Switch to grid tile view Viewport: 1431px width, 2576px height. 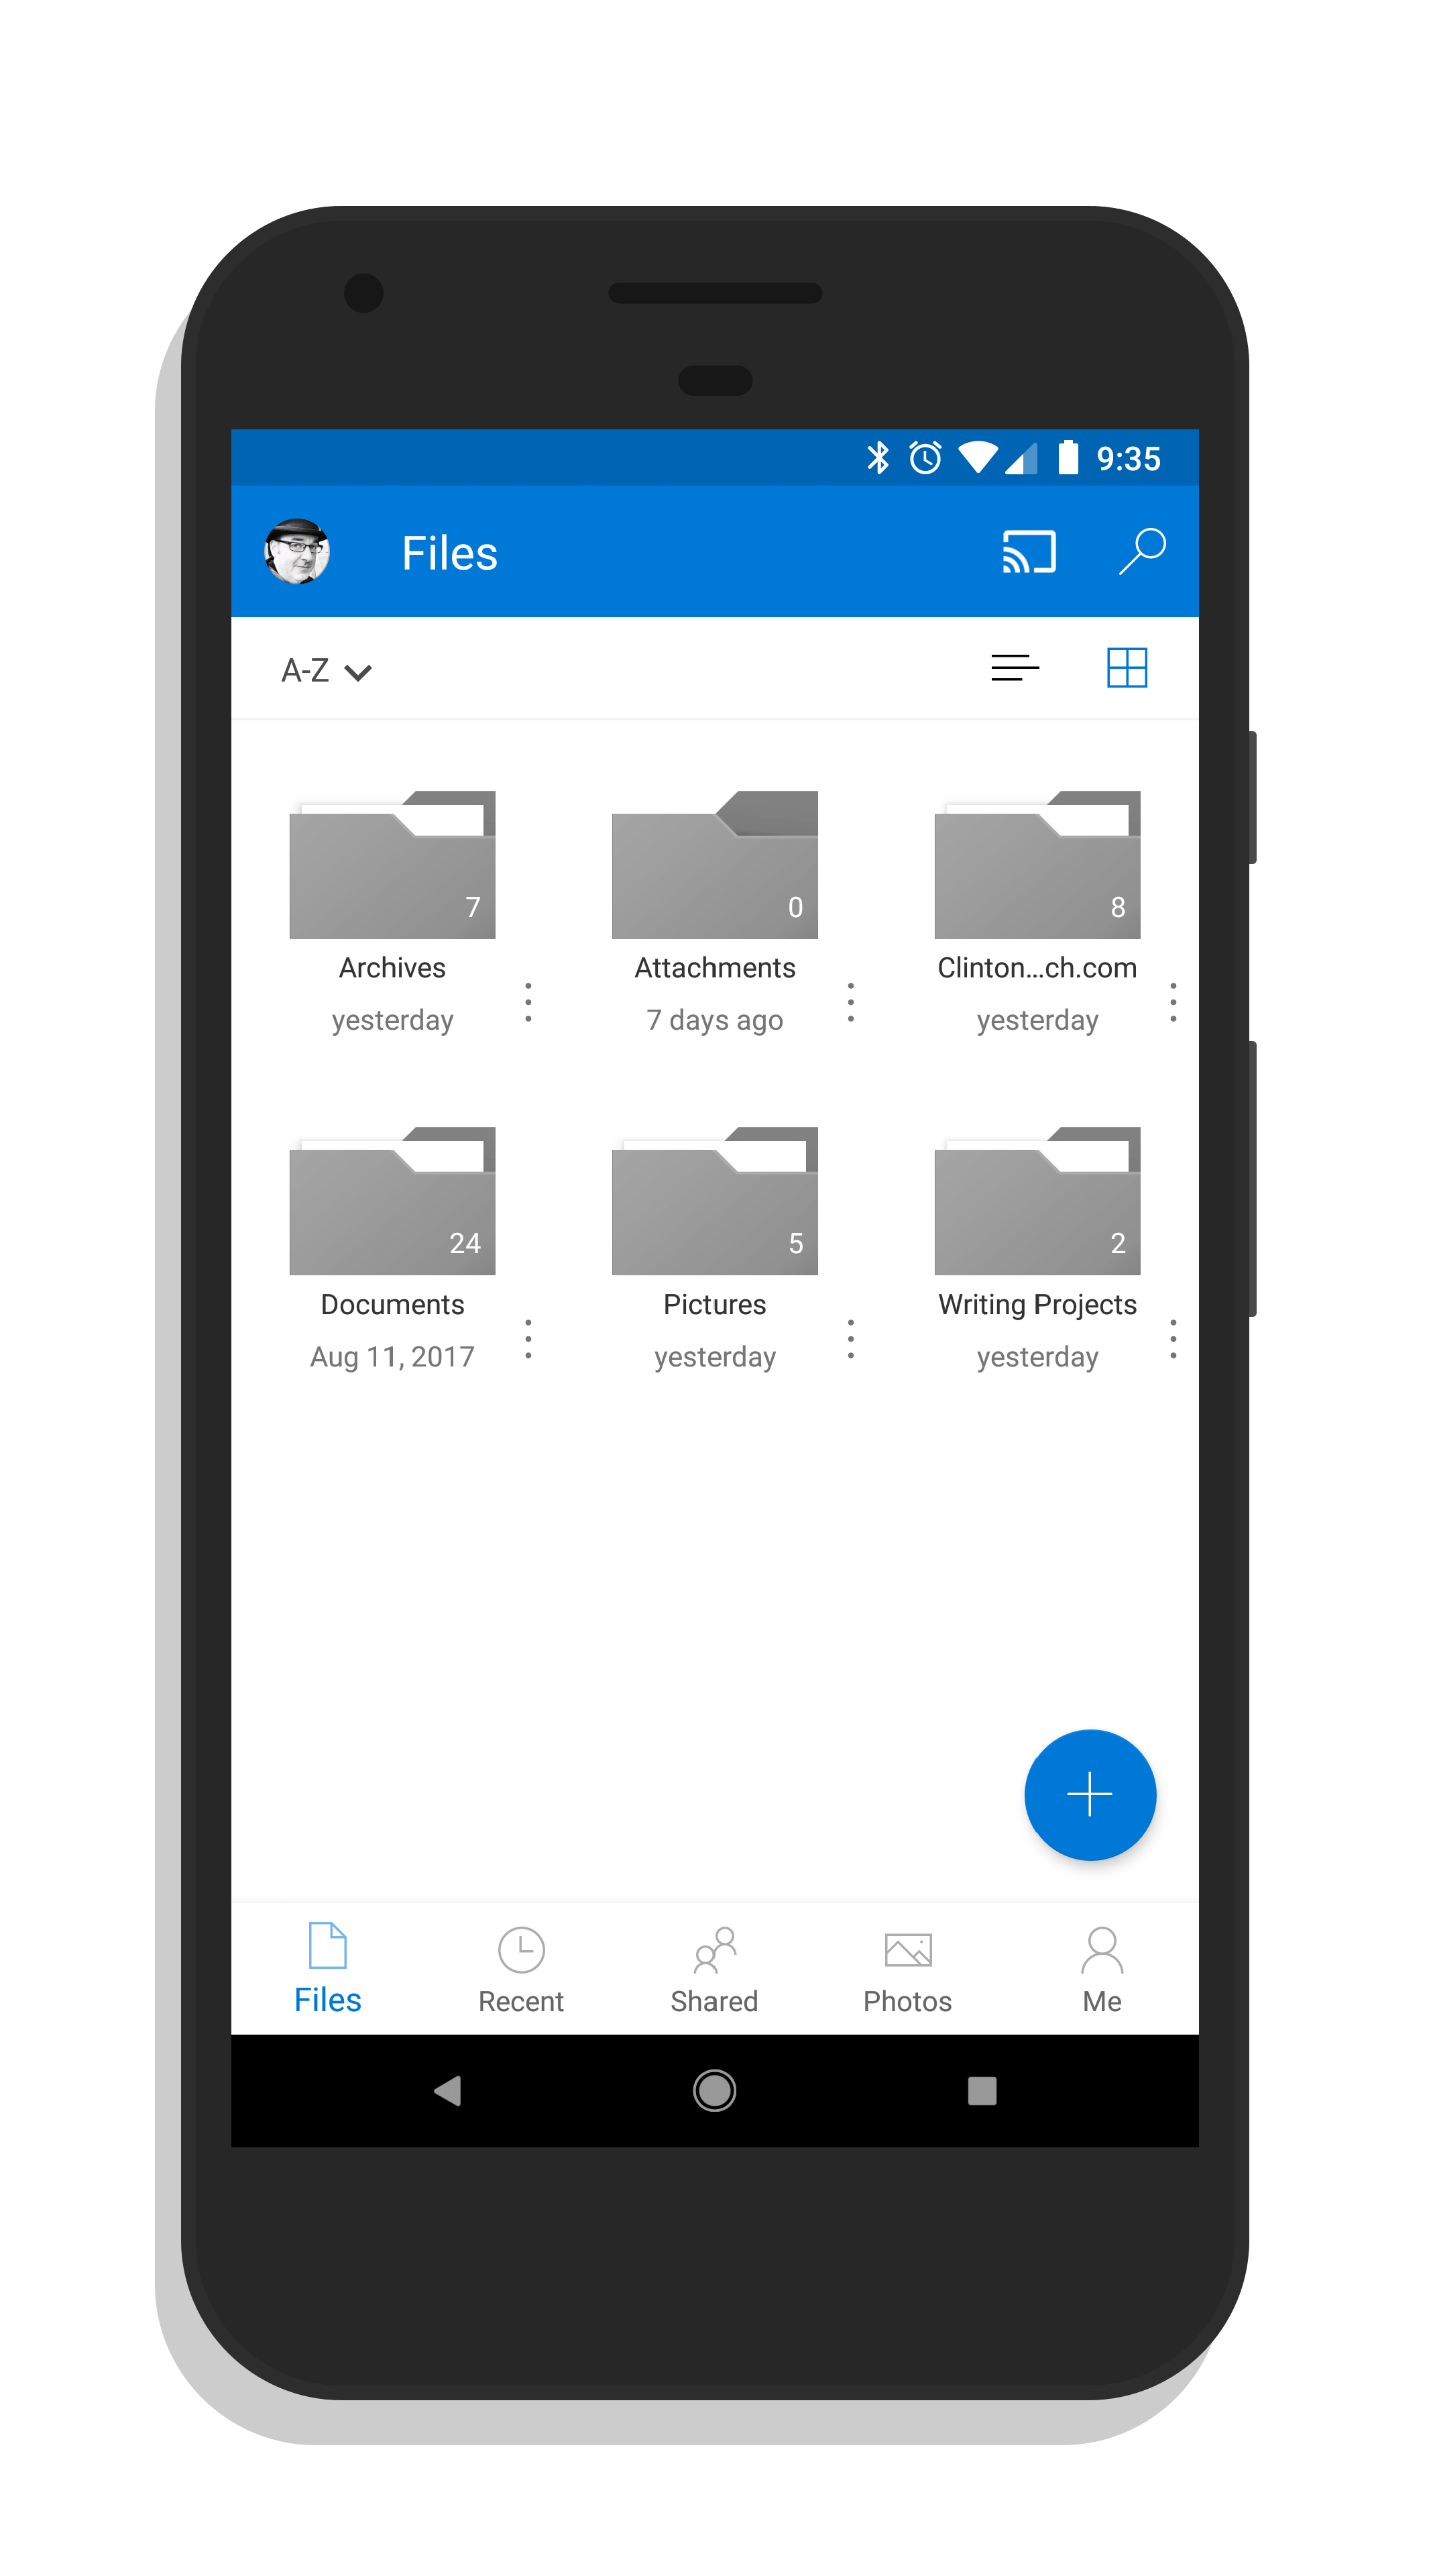[1126, 668]
